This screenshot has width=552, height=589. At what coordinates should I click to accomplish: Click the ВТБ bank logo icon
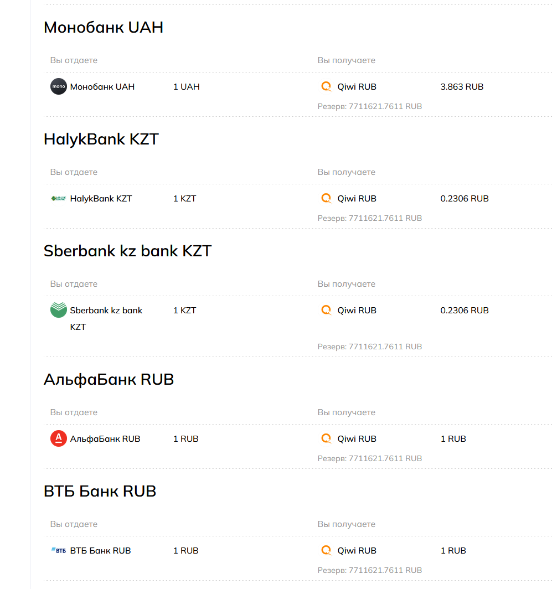click(59, 551)
